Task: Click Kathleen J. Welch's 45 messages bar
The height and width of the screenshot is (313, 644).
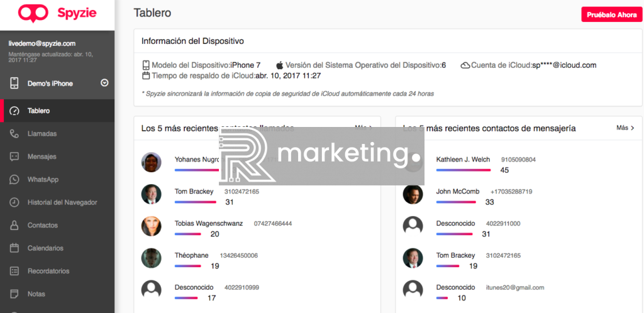Action: pos(464,170)
